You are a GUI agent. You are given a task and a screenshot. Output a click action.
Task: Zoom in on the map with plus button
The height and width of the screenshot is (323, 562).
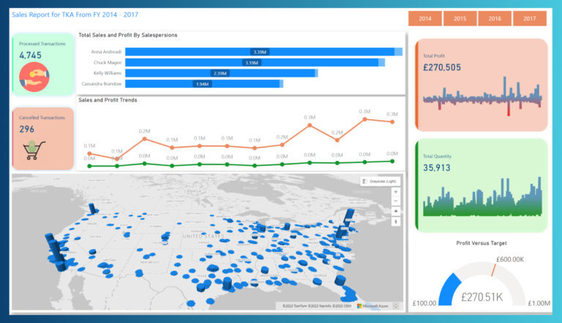click(x=396, y=191)
